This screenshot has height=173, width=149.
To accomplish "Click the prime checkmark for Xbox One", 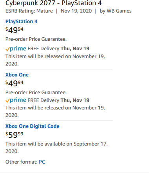I will coord(7,101).
